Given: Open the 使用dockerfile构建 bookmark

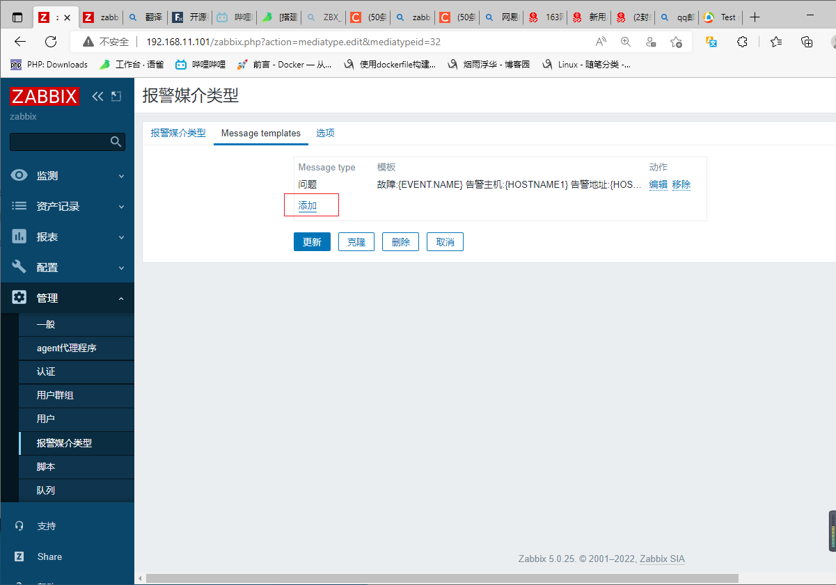Looking at the screenshot, I should pos(389,64).
